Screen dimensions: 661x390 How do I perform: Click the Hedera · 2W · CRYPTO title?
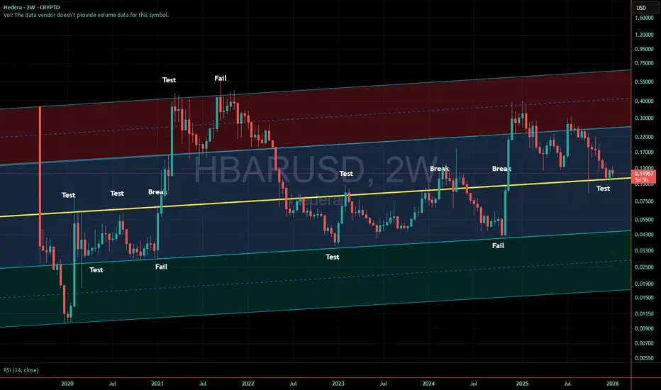click(x=32, y=7)
